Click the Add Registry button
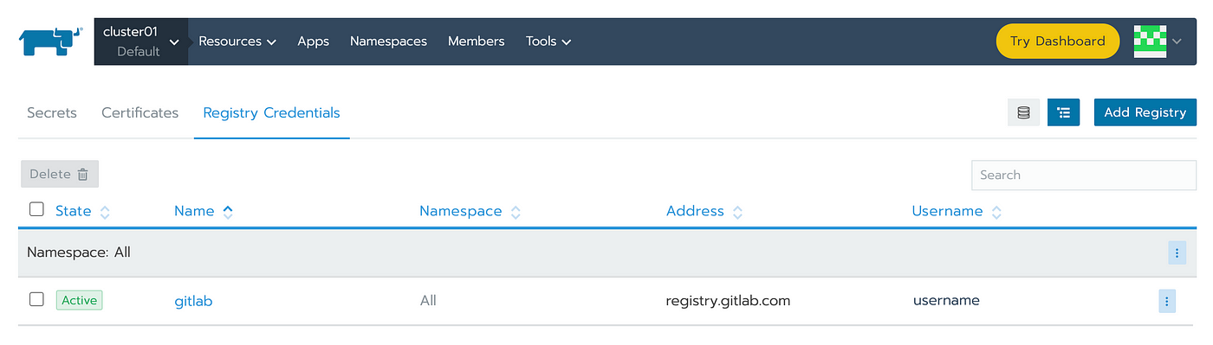 click(1145, 112)
